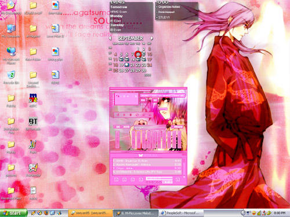This screenshot has height=217, width=290.
Task: Click the first equalizer band slider
Action: [x=134, y=139]
